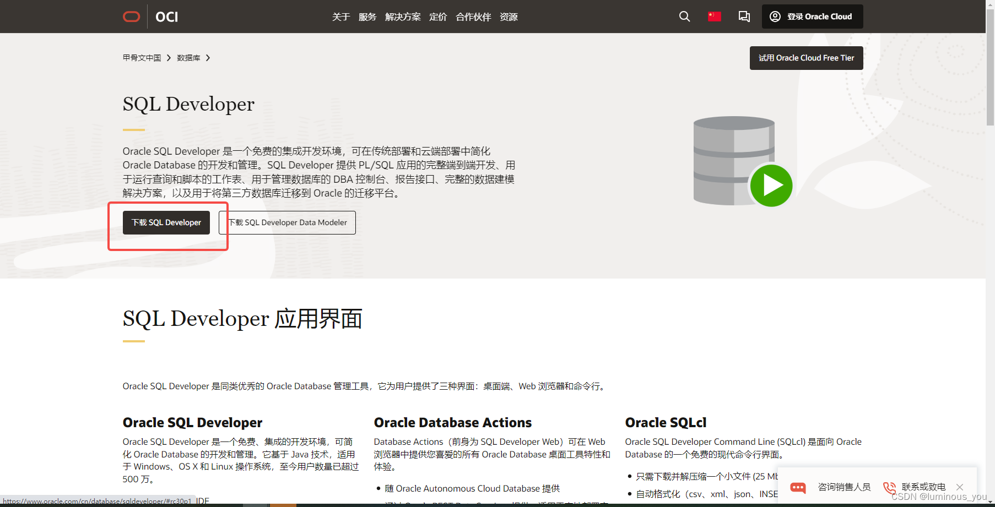Click the play button on the SQL Developer video
This screenshot has width=995, height=507.
point(771,186)
